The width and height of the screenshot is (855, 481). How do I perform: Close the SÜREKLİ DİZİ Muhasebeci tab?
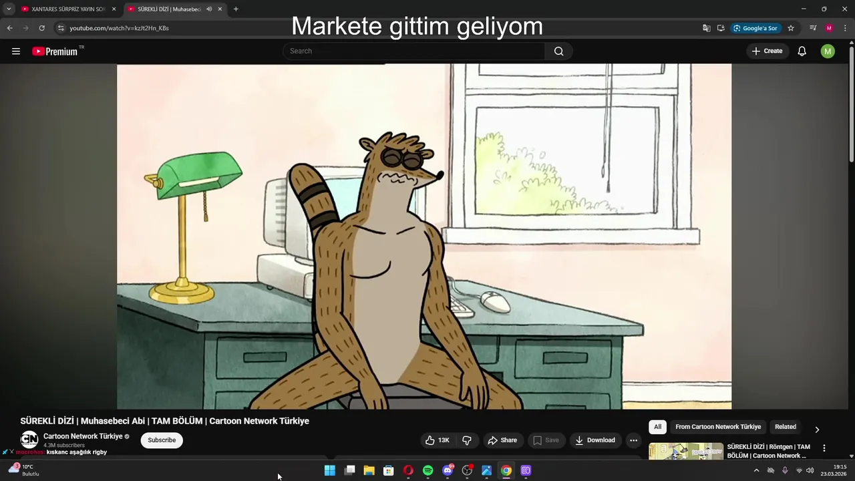point(220,9)
